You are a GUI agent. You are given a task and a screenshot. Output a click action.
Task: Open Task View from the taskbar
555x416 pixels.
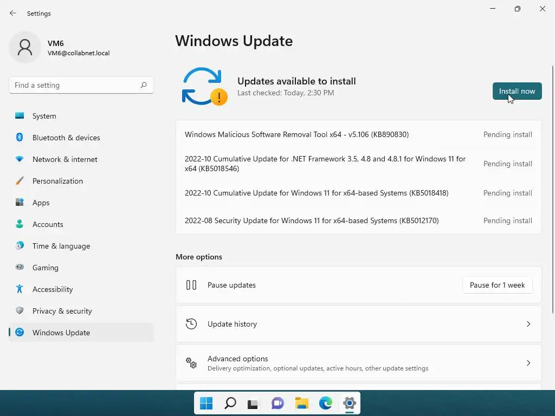coord(253,404)
